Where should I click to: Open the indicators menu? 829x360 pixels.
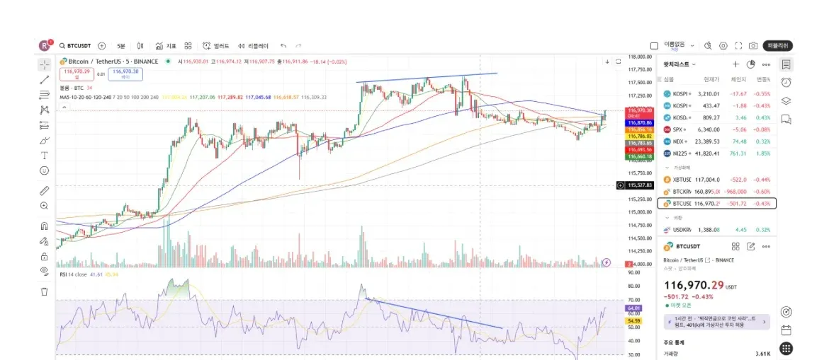166,46
